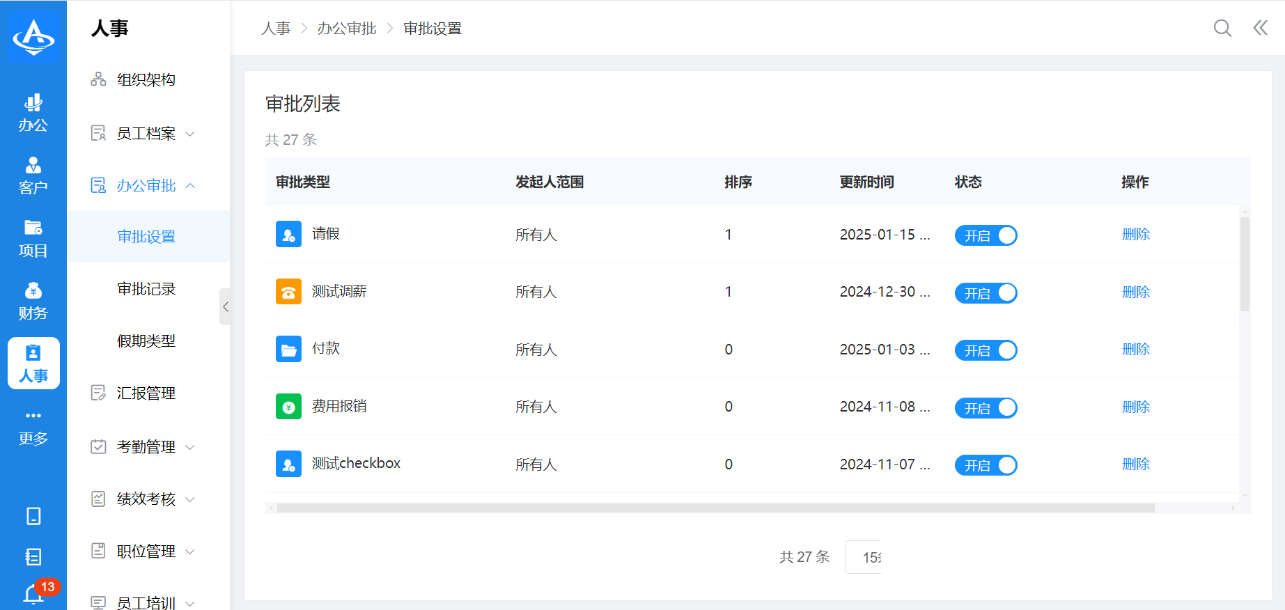Open 财务 module in left rail

33,301
